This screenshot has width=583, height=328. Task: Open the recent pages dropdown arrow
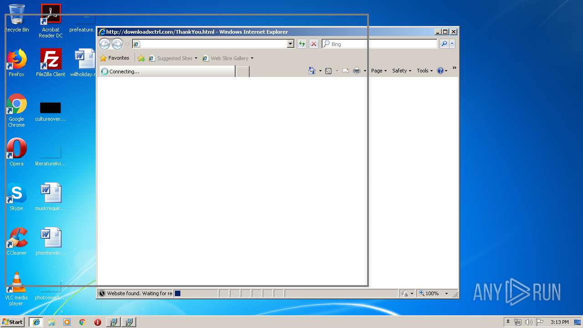tap(128, 44)
